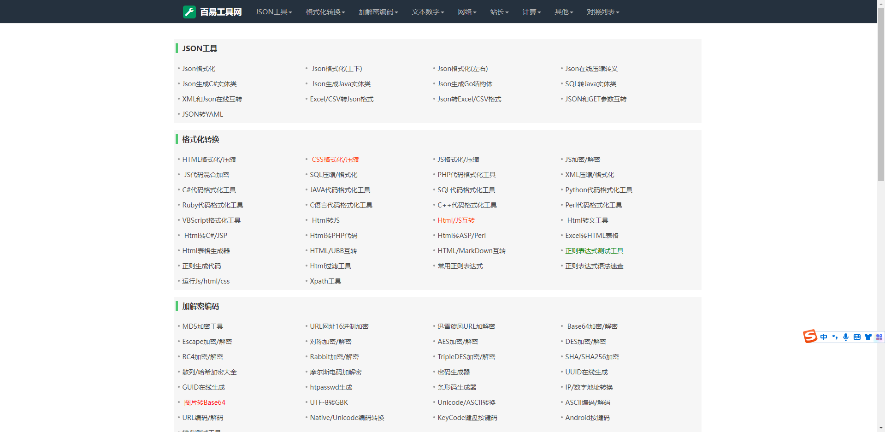Expand the JSON工具 dropdown menu
Screen dimensions: 885x432
(x=273, y=12)
